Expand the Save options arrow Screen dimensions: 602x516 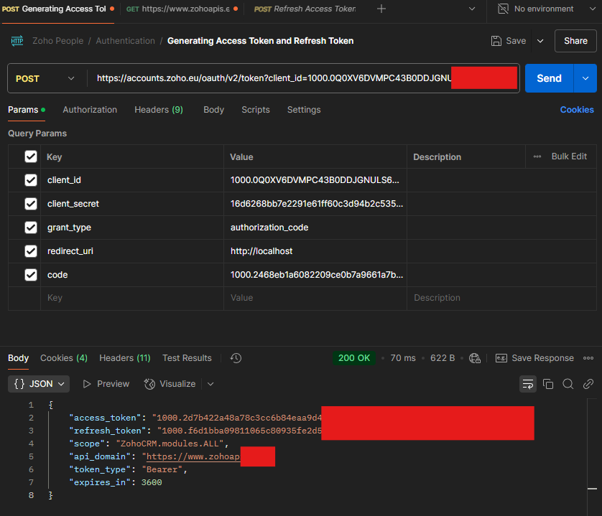click(x=540, y=41)
